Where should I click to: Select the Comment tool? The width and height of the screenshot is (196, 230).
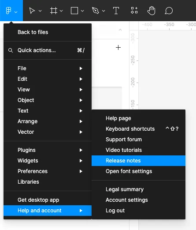(x=169, y=11)
